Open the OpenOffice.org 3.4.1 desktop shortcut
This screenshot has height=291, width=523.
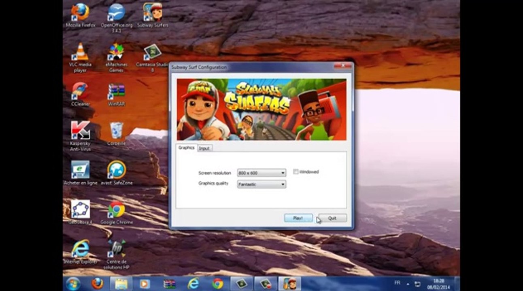point(117,17)
